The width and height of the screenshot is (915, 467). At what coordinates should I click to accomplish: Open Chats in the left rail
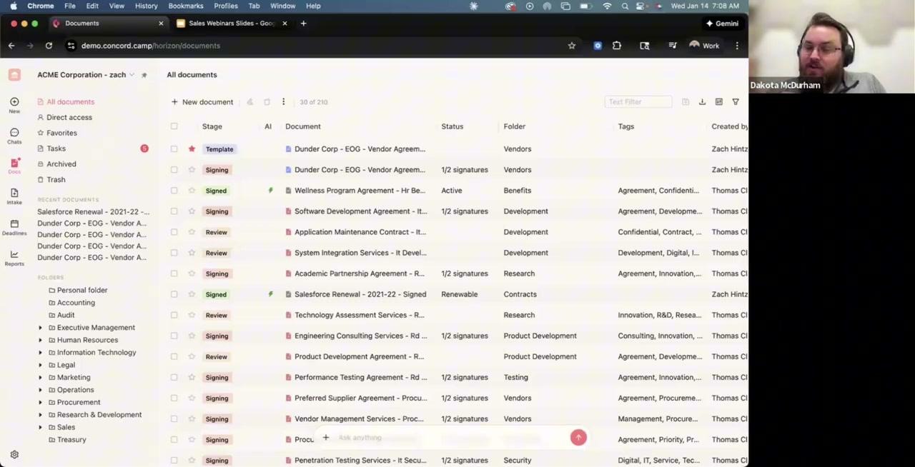pos(14,136)
